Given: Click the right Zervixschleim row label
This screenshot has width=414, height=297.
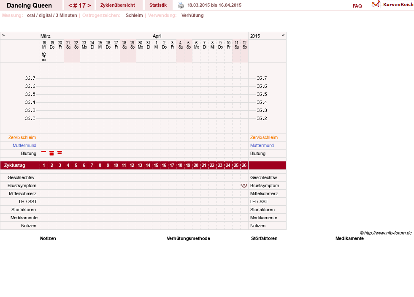Looking at the screenshot, I should tap(264, 137).
